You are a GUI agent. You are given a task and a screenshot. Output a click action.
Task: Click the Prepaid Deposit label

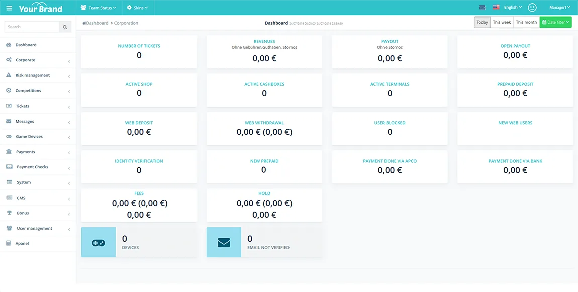pos(515,84)
